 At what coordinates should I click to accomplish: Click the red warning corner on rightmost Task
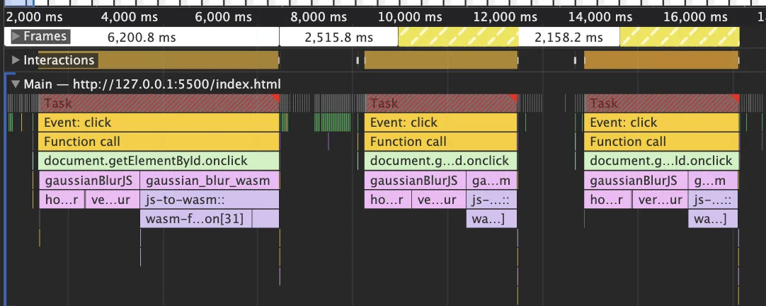click(735, 98)
